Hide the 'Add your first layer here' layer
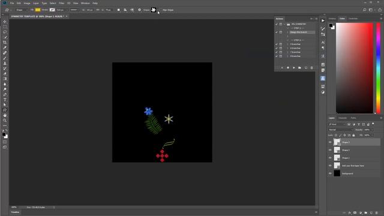Screen dimensions: 384x216 330,166
